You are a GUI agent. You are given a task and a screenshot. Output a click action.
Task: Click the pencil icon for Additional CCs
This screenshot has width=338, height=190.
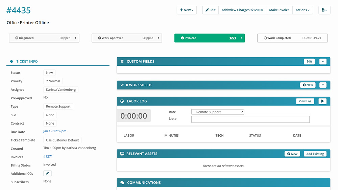(x=47, y=173)
